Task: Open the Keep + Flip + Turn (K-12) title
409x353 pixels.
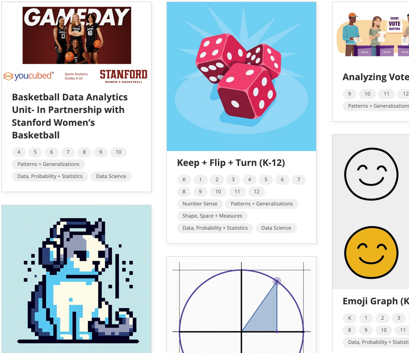Action: click(x=231, y=163)
